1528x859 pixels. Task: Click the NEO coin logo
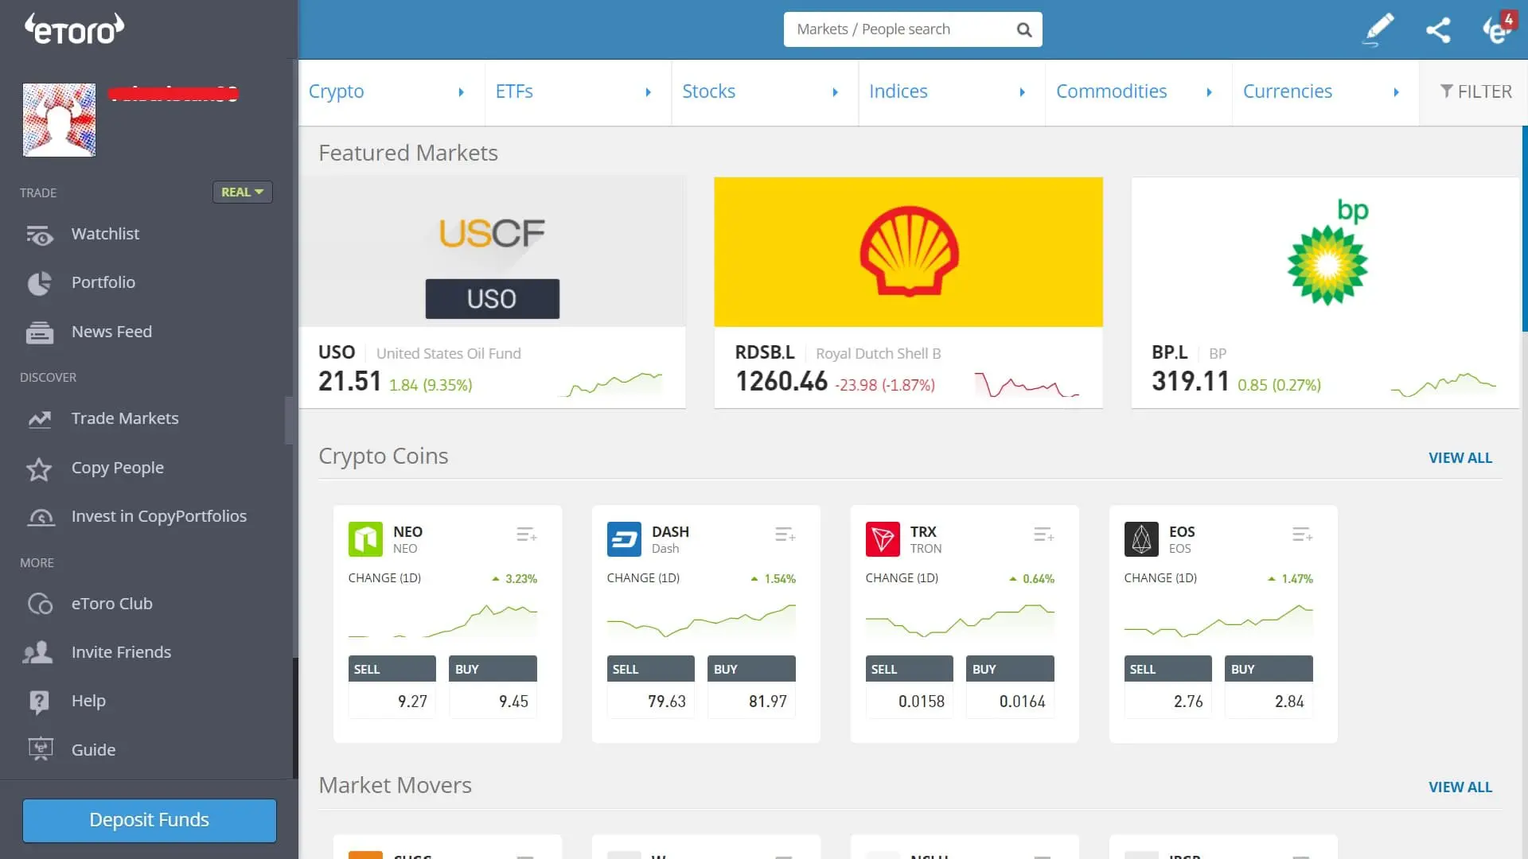[365, 539]
